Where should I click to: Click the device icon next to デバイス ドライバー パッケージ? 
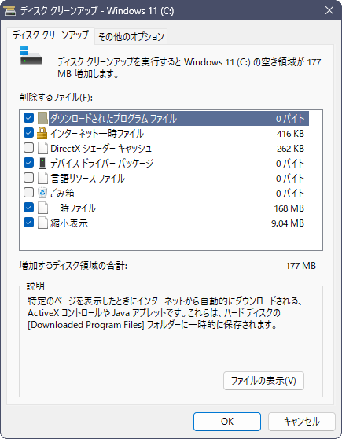[42, 163]
